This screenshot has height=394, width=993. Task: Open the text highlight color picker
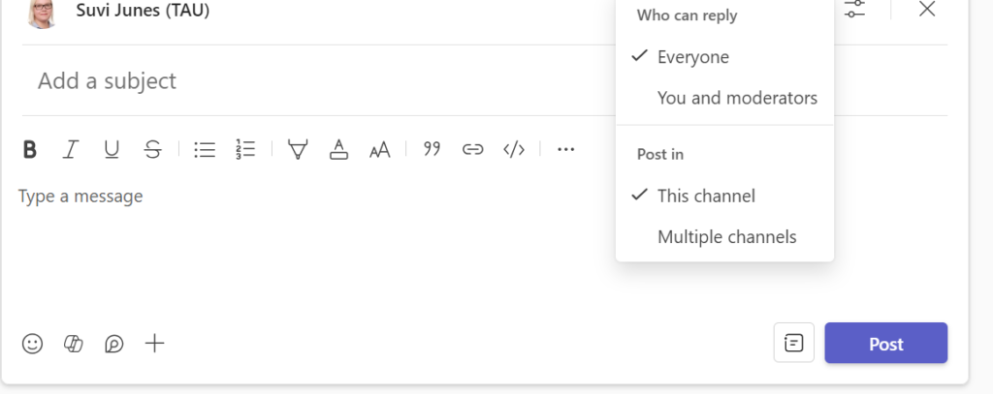click(298, 149)
